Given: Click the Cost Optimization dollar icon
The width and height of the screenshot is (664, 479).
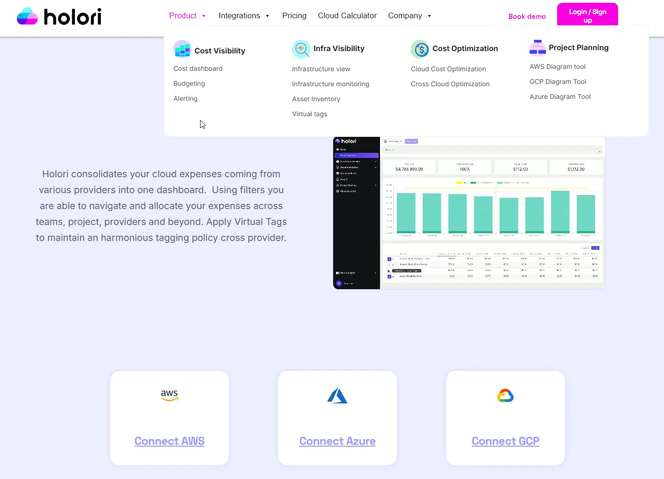Looking at the screenshot, I should 420,49.
